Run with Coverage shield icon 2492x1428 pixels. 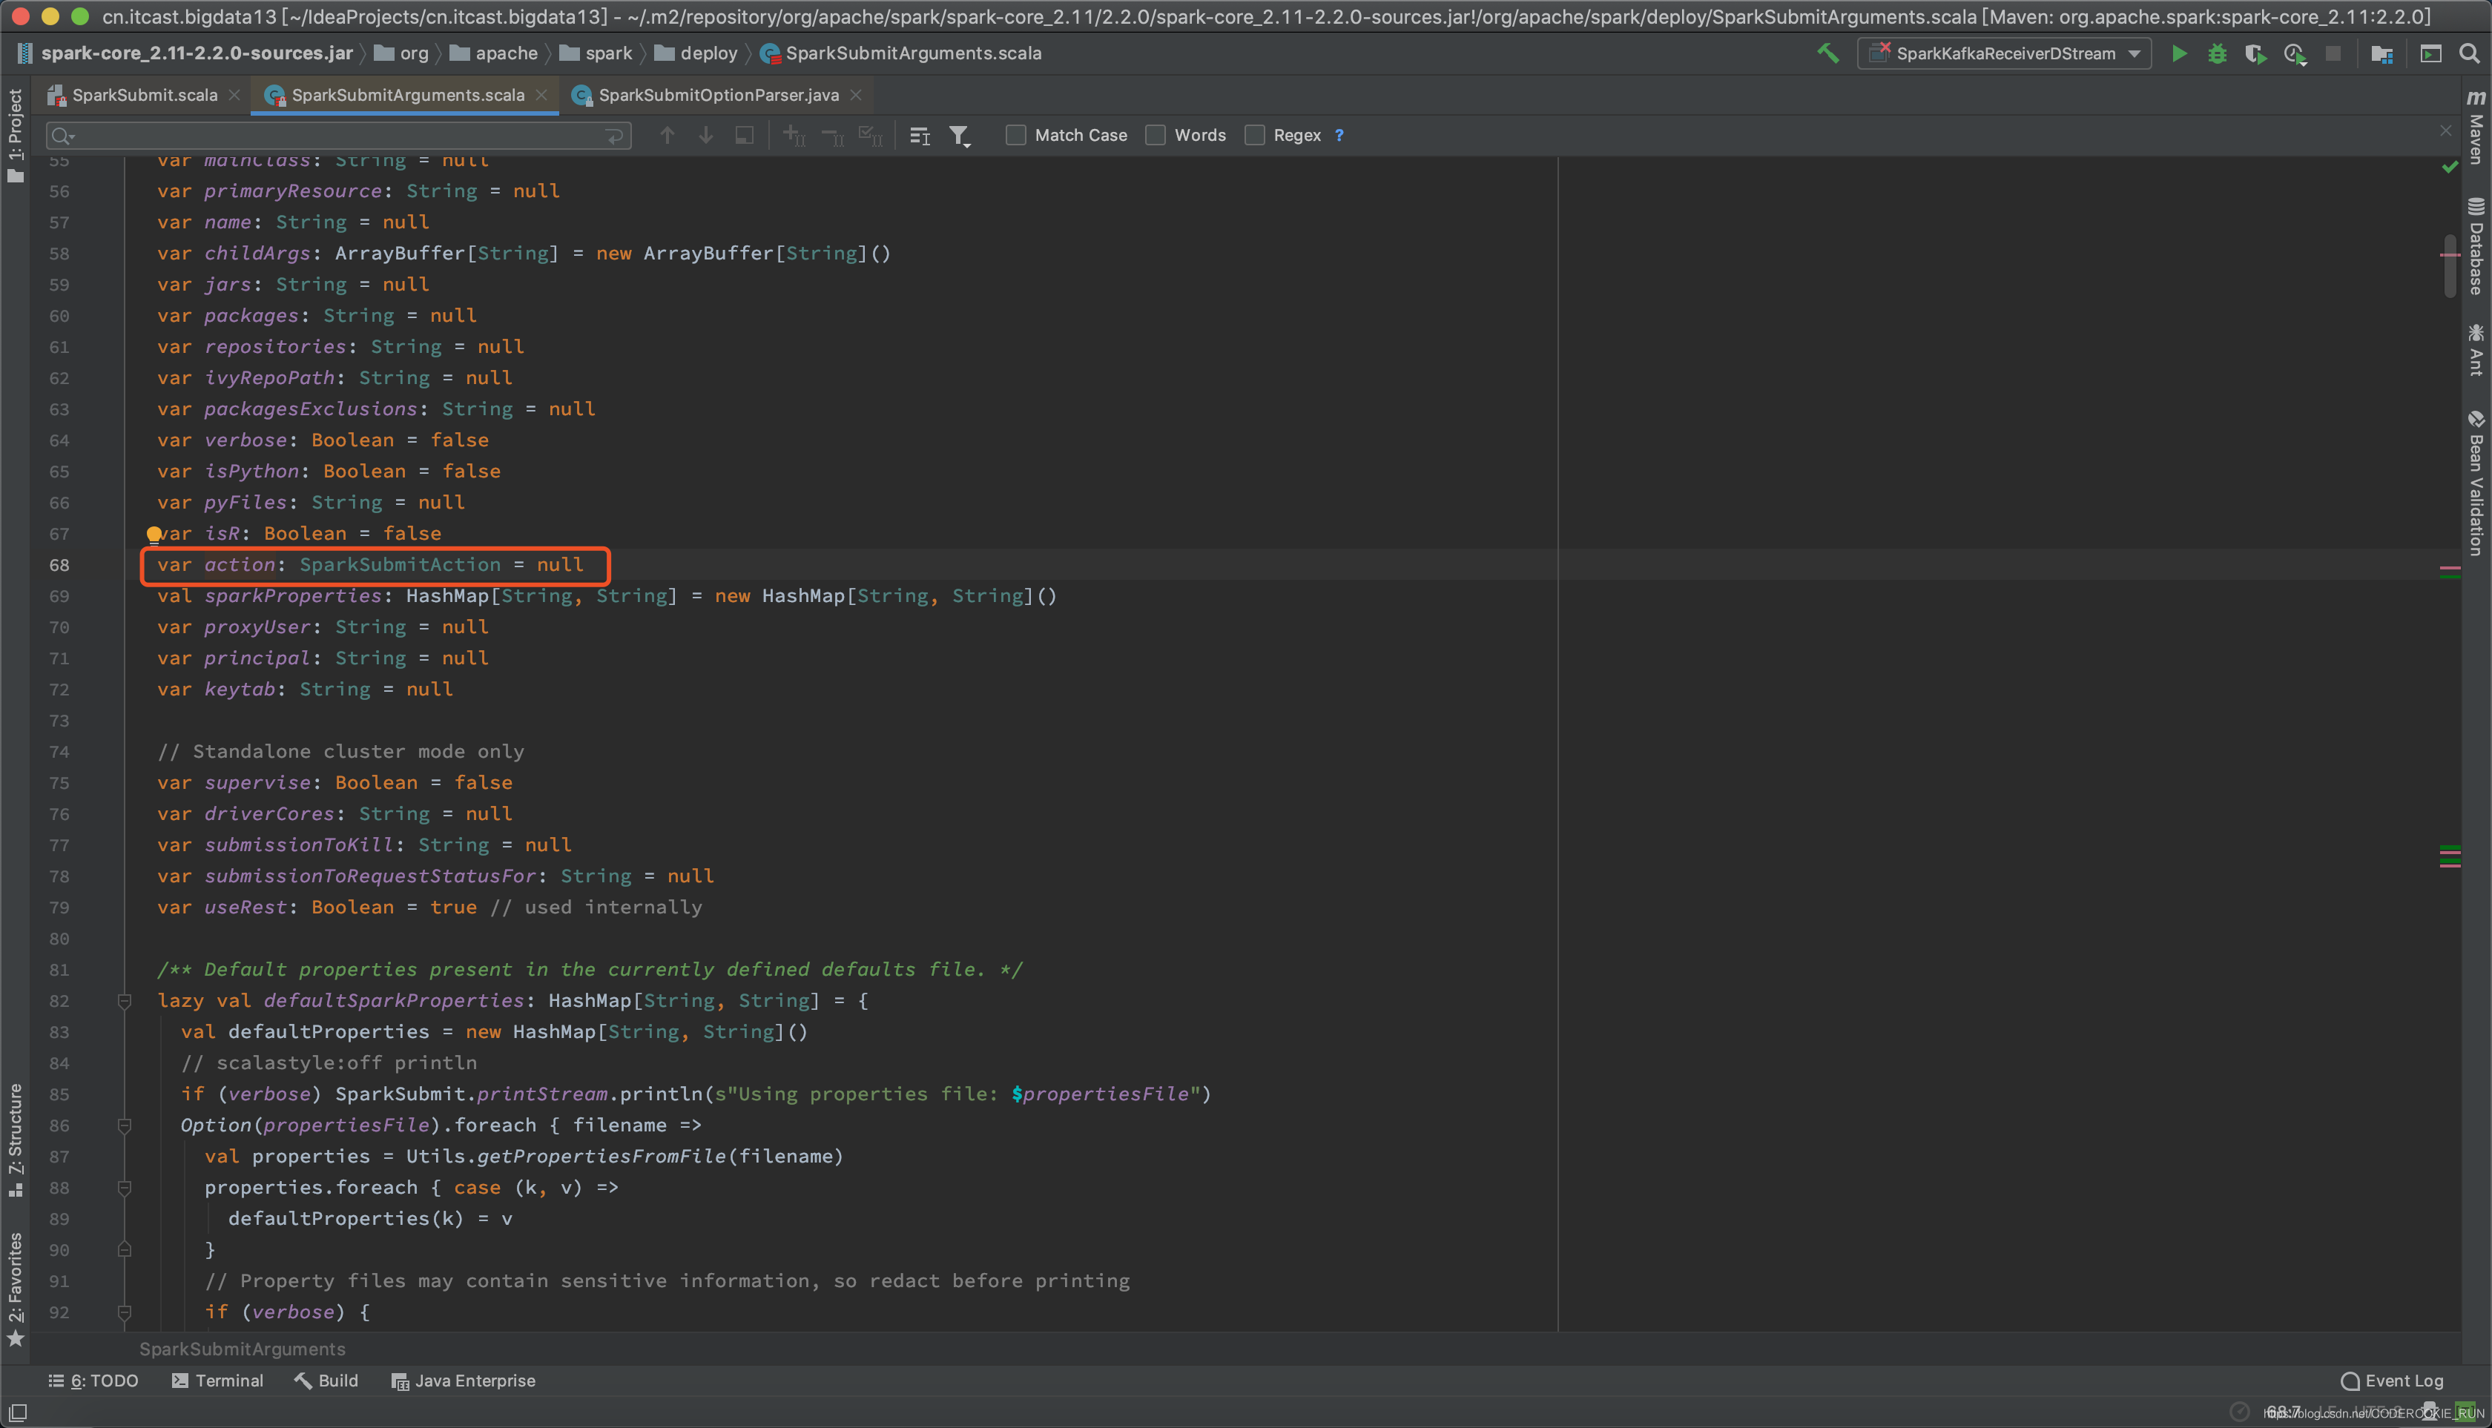[2255, 54]
